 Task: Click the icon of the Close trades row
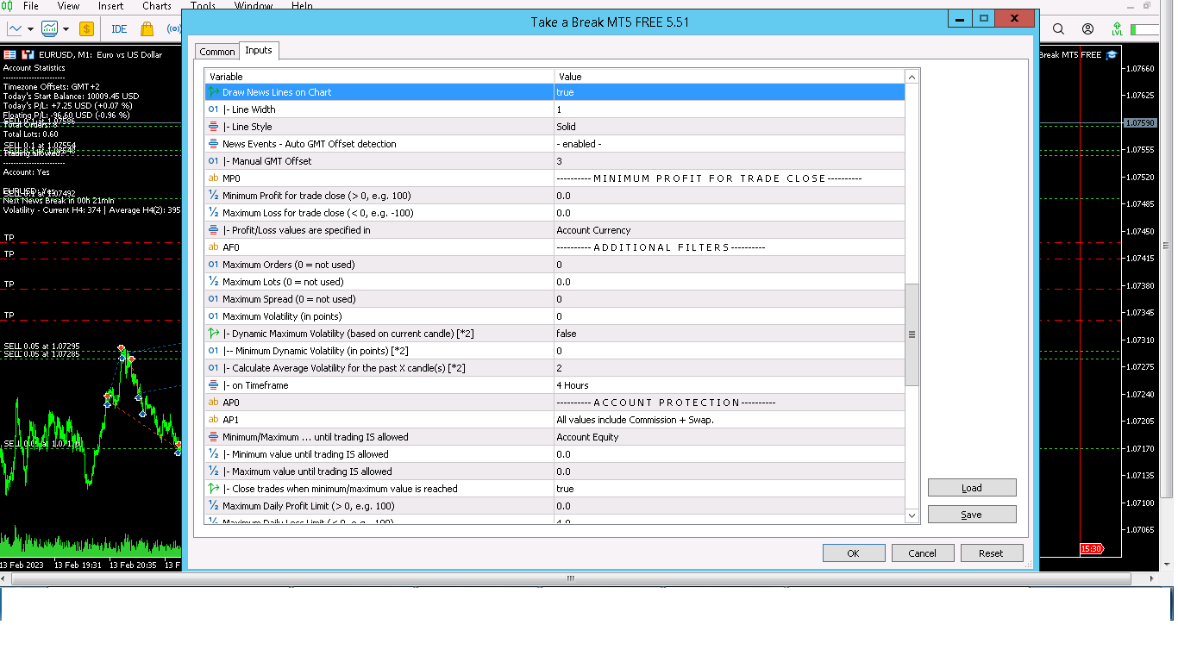point(213,489)
